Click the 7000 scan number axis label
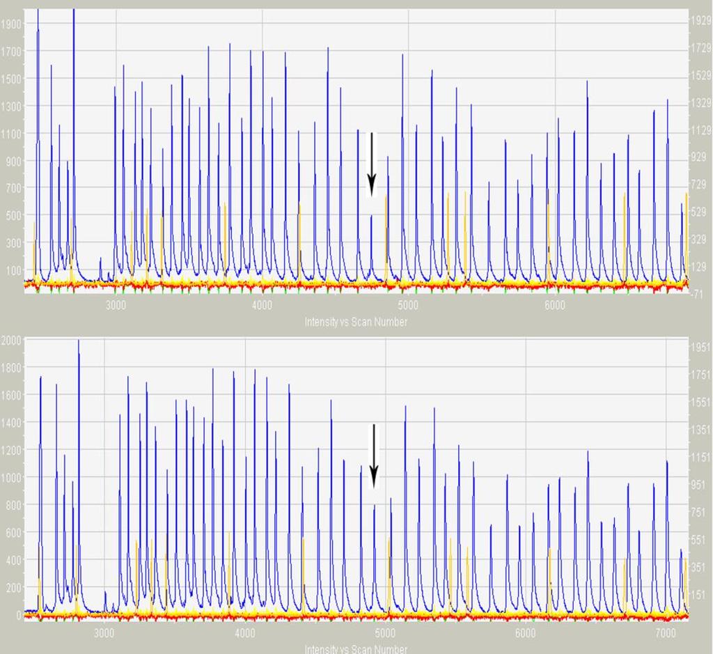 [x=665, y=633]
